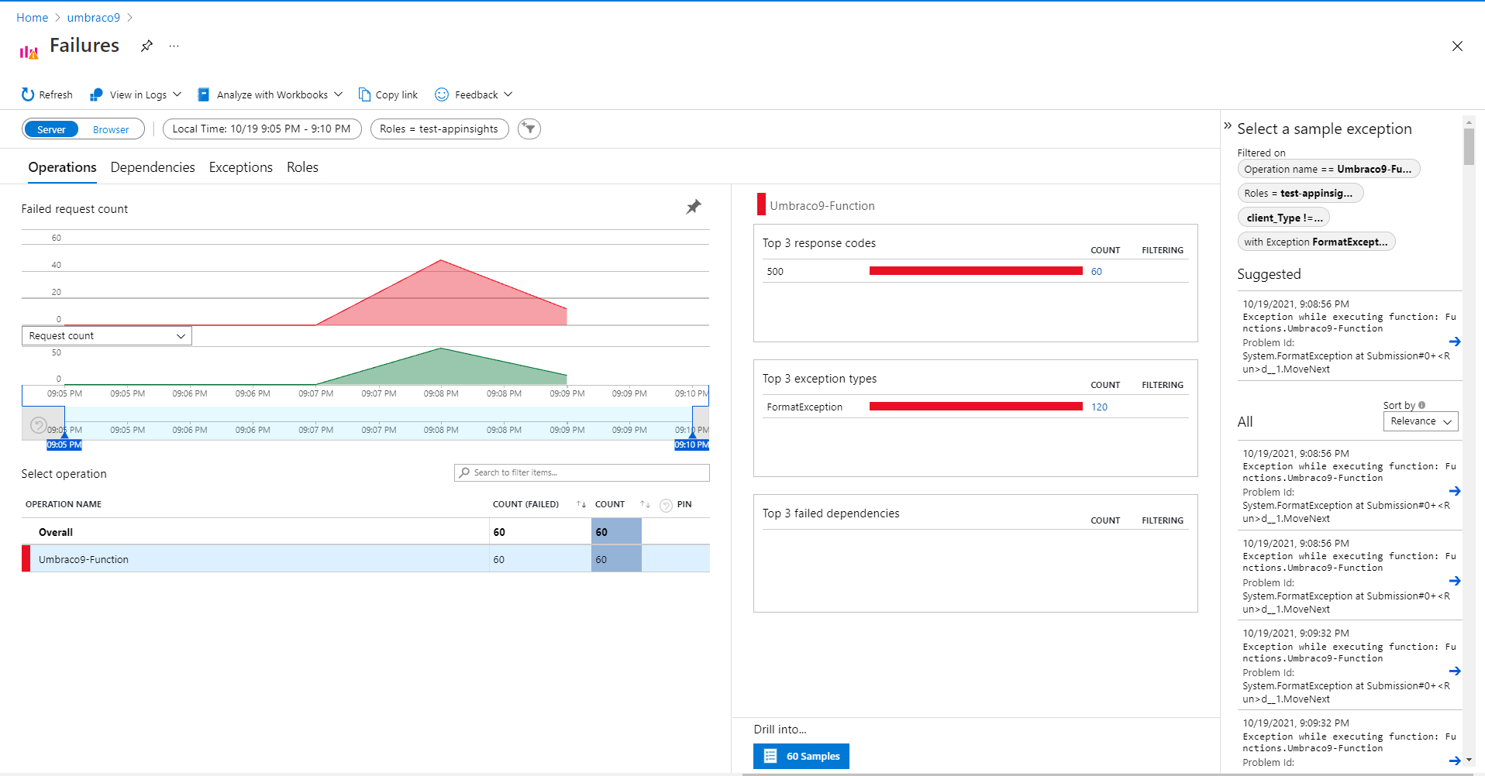This screenshot has height=776, width=1485.
Task: Pin the Failures blade to dashboard
Action: click(x=146, y=46)
